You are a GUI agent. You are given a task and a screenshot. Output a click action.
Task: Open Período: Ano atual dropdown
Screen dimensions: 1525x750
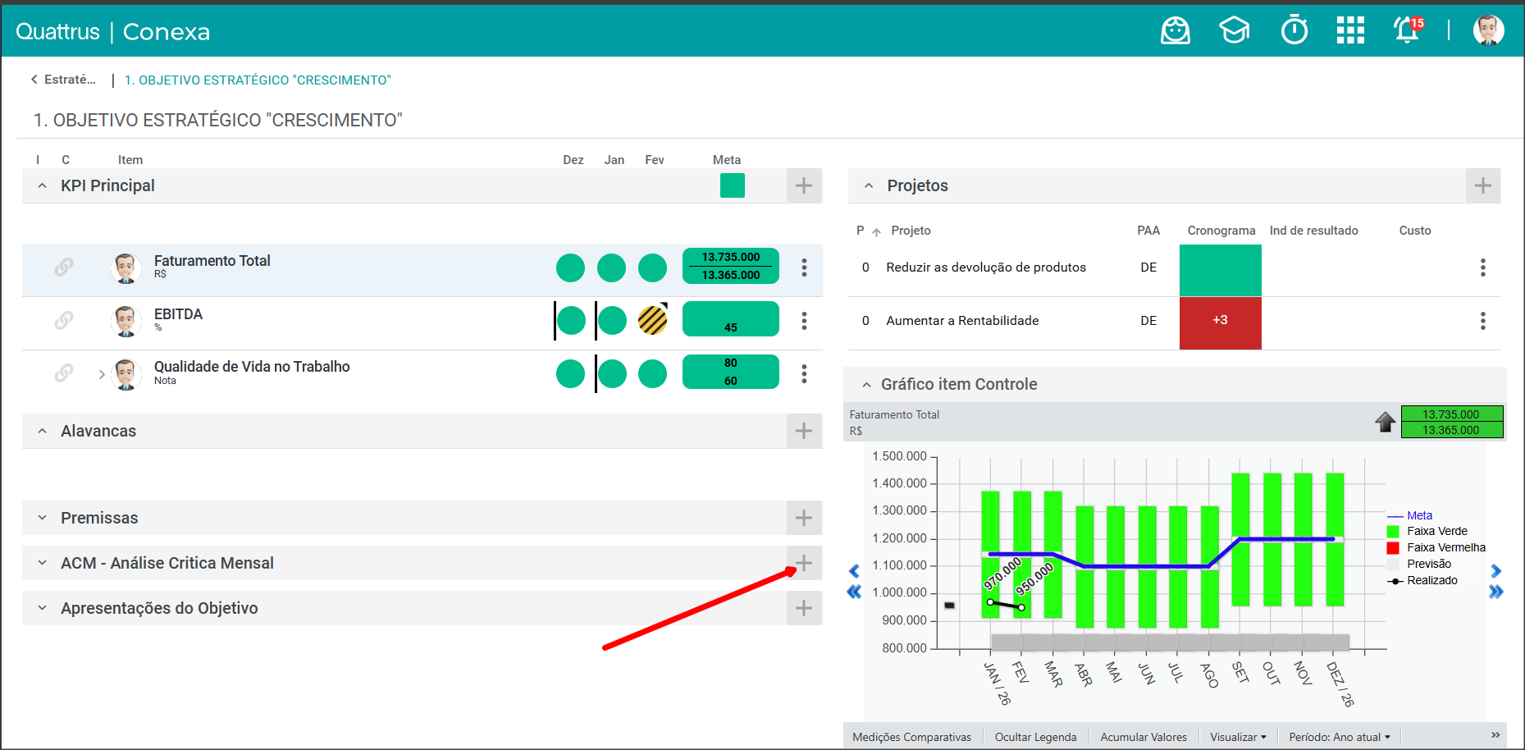[1339, 737]
